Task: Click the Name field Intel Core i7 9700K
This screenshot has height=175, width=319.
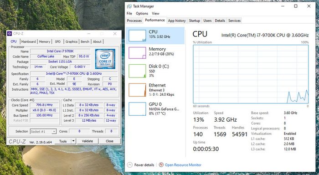Action: point(60,51)
